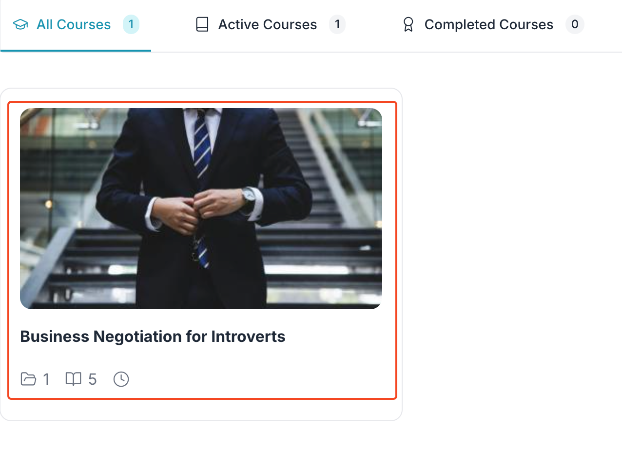Click the folder icon on the course card
This screenshot has height=450, width=622.
[29, 379]
